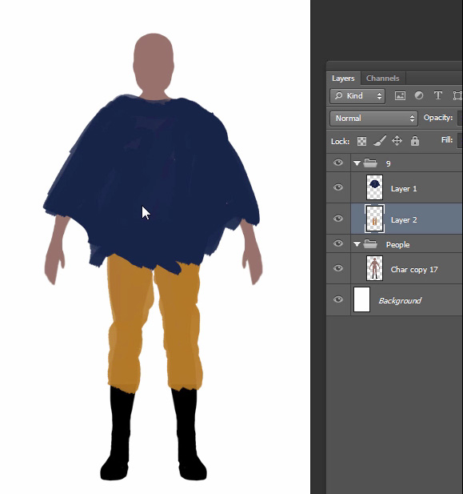The height and width of the screenshot is (494, 463).
Task: Collapse the group named 9
Action: point(357,163)
